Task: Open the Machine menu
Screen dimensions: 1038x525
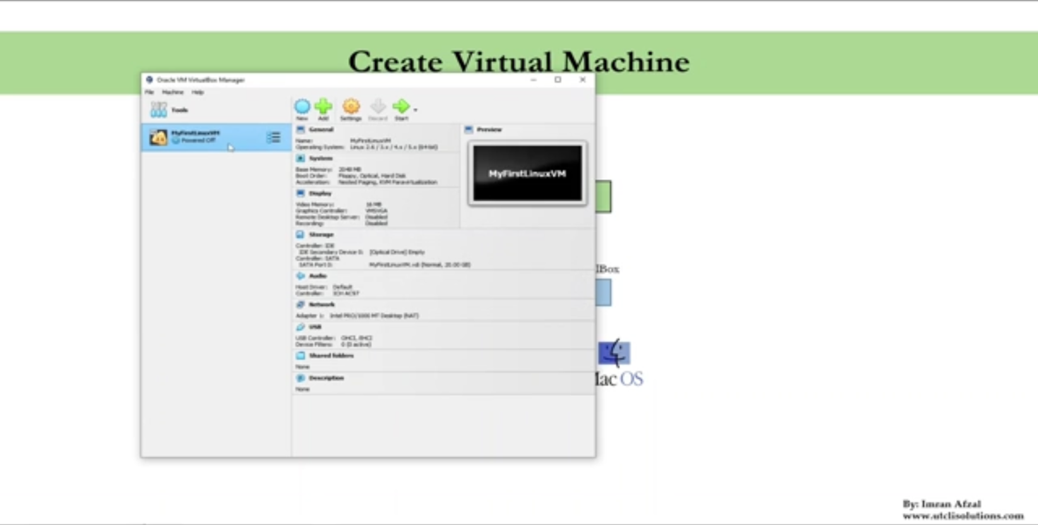Action: tap(173, 92)
